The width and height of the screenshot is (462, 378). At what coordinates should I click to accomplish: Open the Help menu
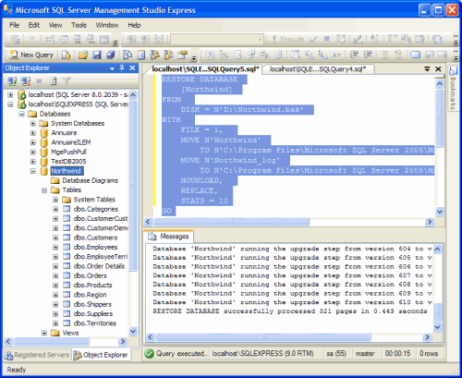[134, 25]
